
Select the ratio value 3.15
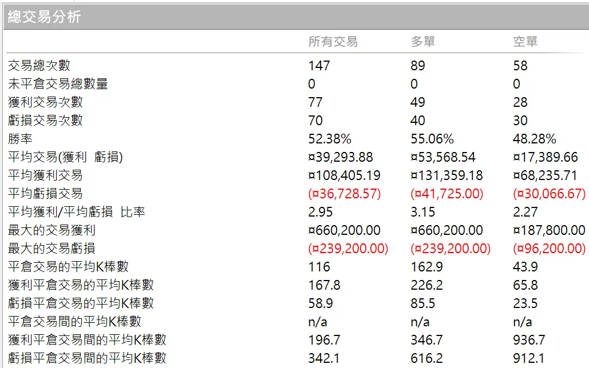point(422,212)
